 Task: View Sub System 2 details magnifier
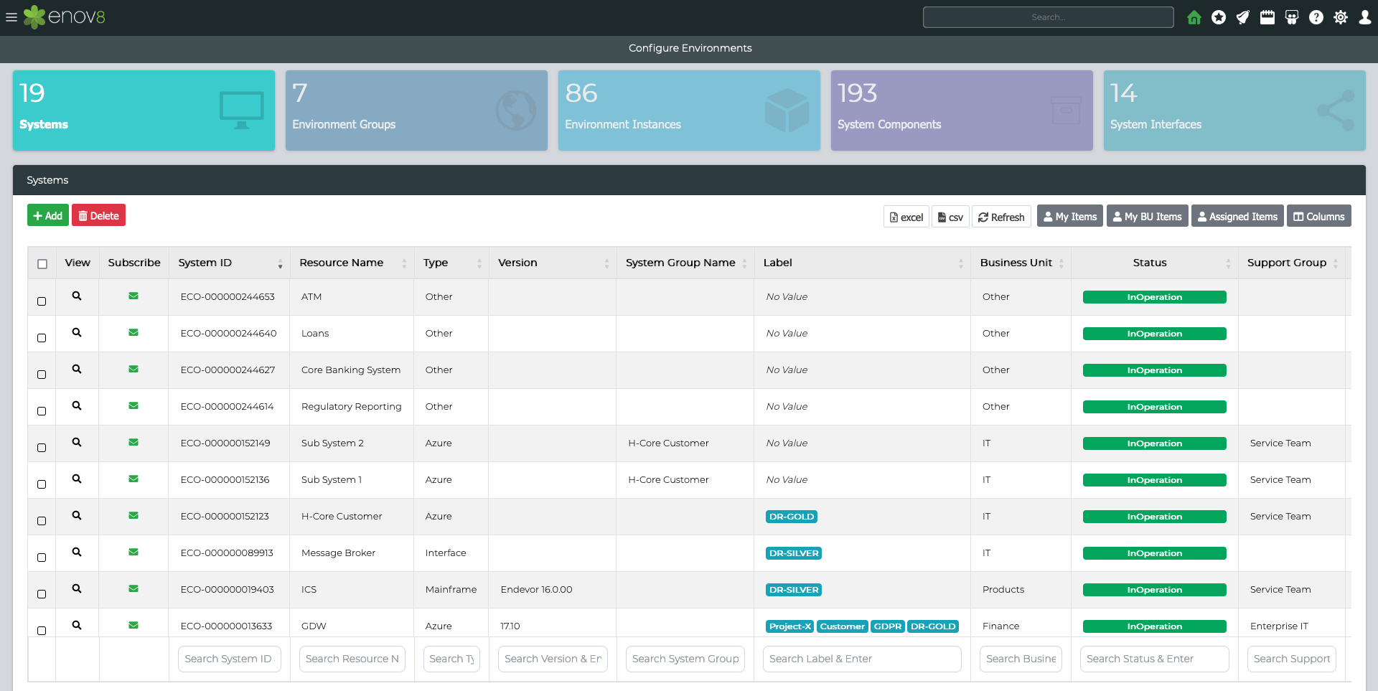(77, 442)
